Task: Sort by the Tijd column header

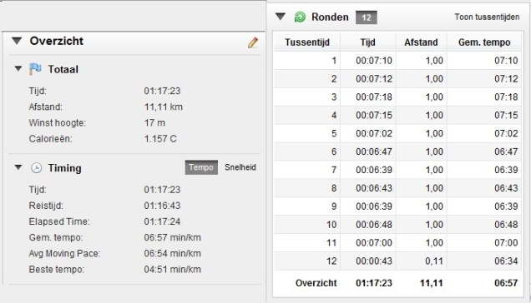Action: (367, 42)
